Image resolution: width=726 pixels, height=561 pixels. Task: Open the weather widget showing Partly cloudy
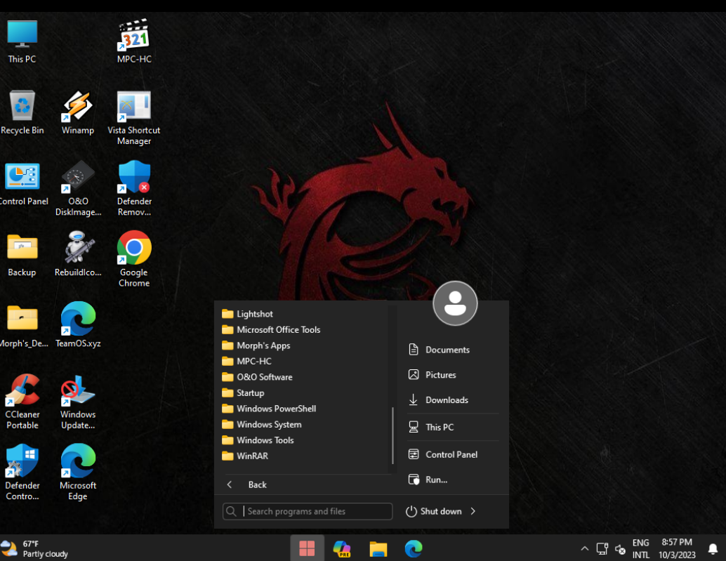point(34,548)
